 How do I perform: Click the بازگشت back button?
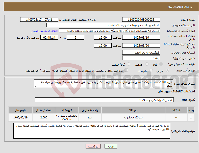tap(93, 146)
